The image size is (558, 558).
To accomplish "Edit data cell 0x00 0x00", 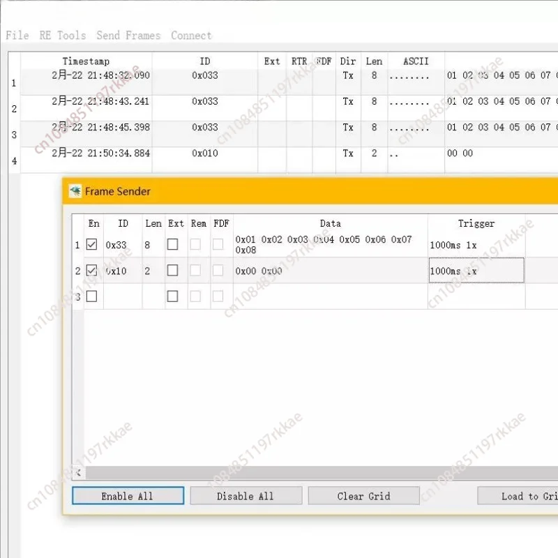I will click(x=330, y=271).
